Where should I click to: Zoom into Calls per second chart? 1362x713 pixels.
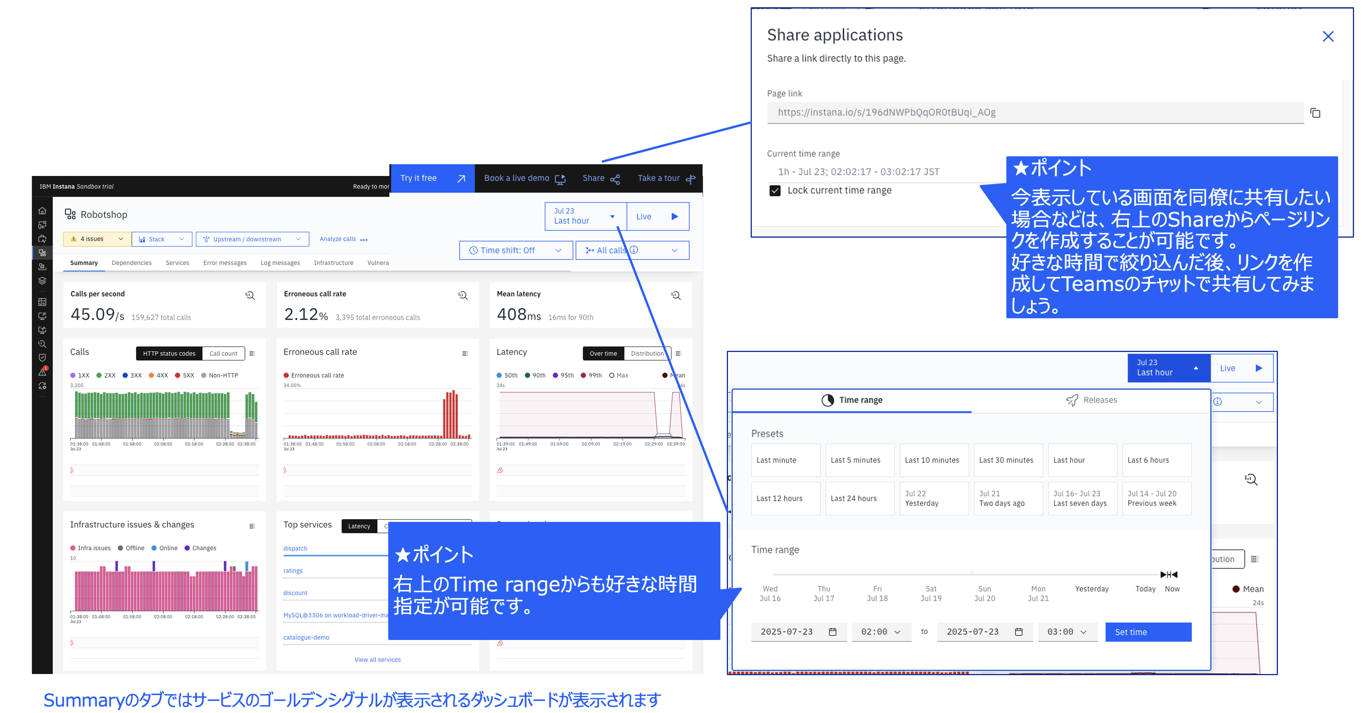pyautogui.click(x=250, y=296)
